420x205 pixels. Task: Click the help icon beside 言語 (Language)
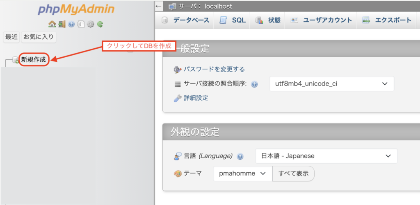pos(240,156)
